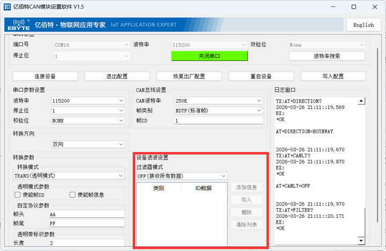Click the 帧ID input field
386x251 pixels.
219,120
